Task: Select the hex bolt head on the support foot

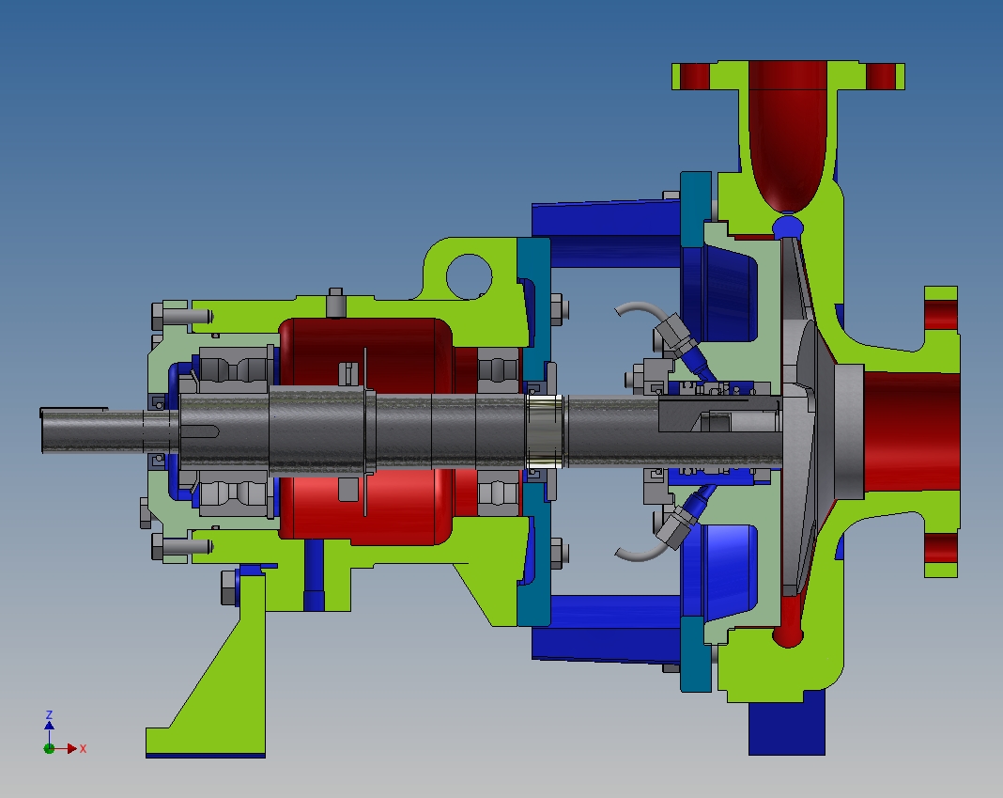Action: point(228,588)
